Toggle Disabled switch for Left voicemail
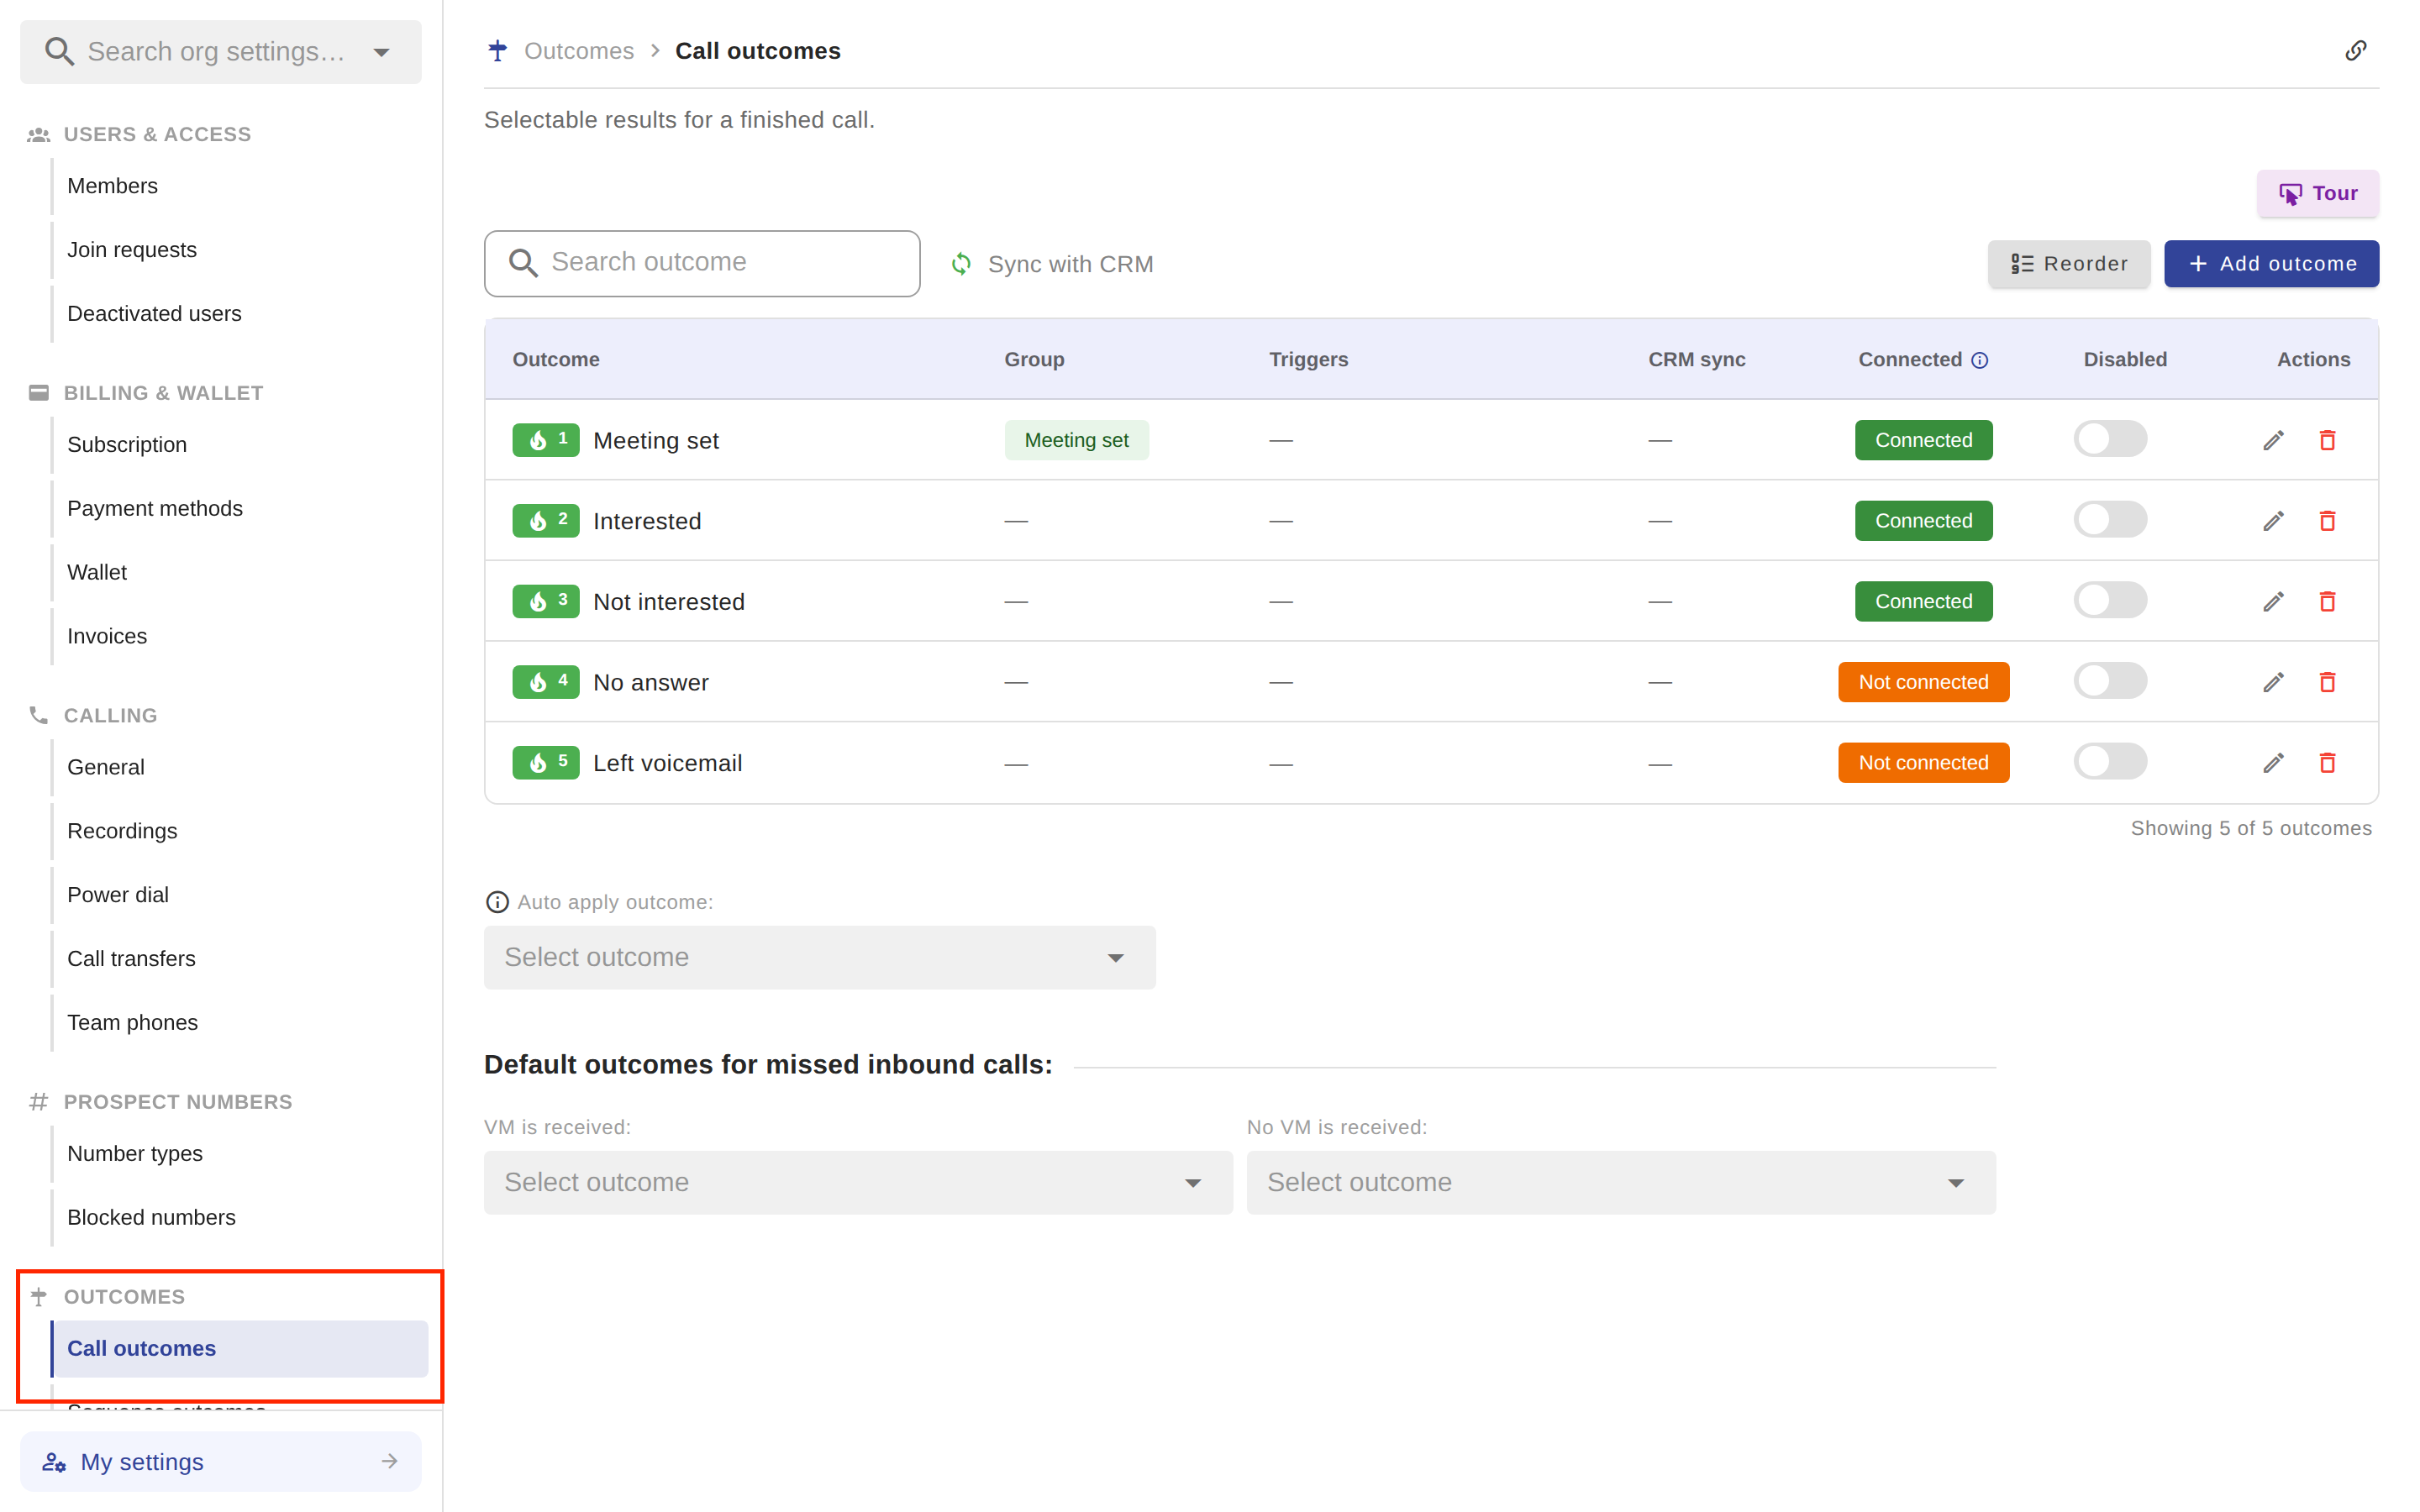This screenshot has width=2420, height=1512. (2109, 762)
